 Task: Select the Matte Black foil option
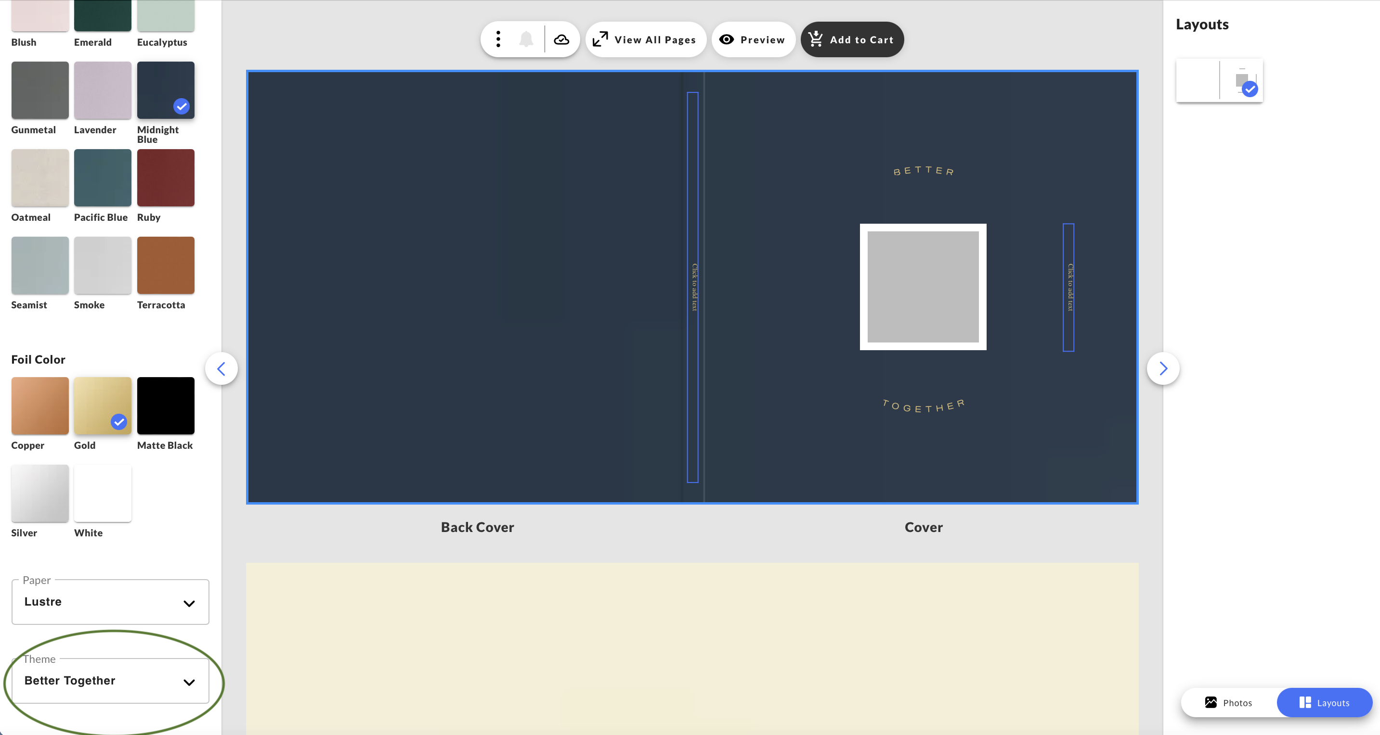166,405
